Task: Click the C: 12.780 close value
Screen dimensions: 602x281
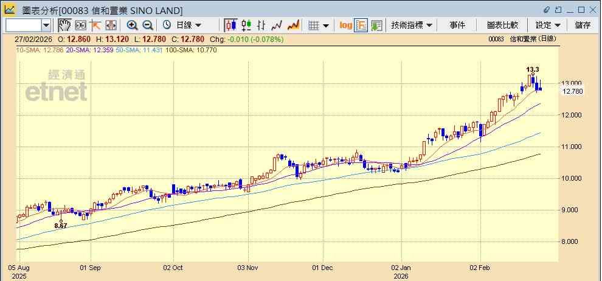Action: [x=188, y=40]
